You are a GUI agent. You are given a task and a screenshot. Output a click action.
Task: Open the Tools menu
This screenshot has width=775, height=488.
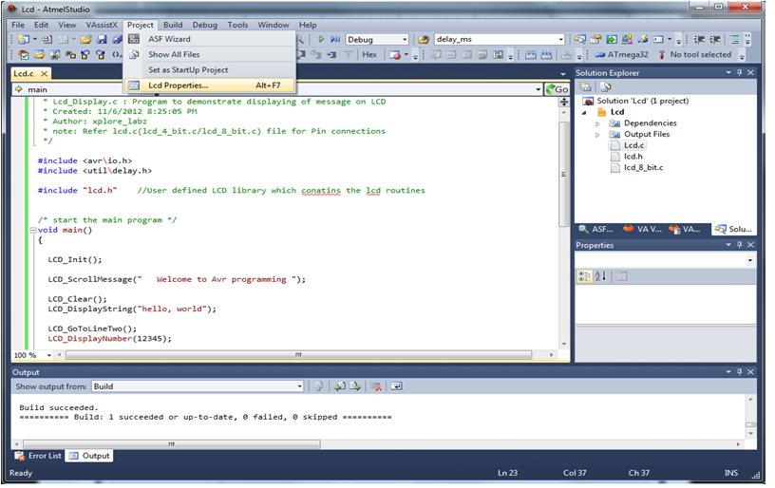[x=237, y=25]
